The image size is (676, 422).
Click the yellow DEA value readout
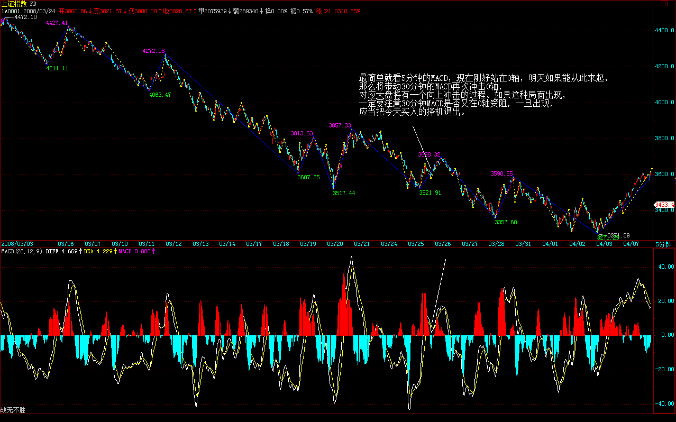pyautogui.click(x=97, y=251)
